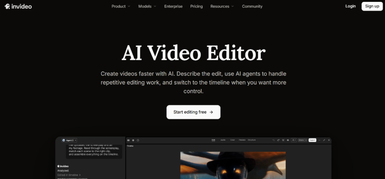Click the redo arrow icon
Viewport: 385px width, 179px height.
coord(279,140)
